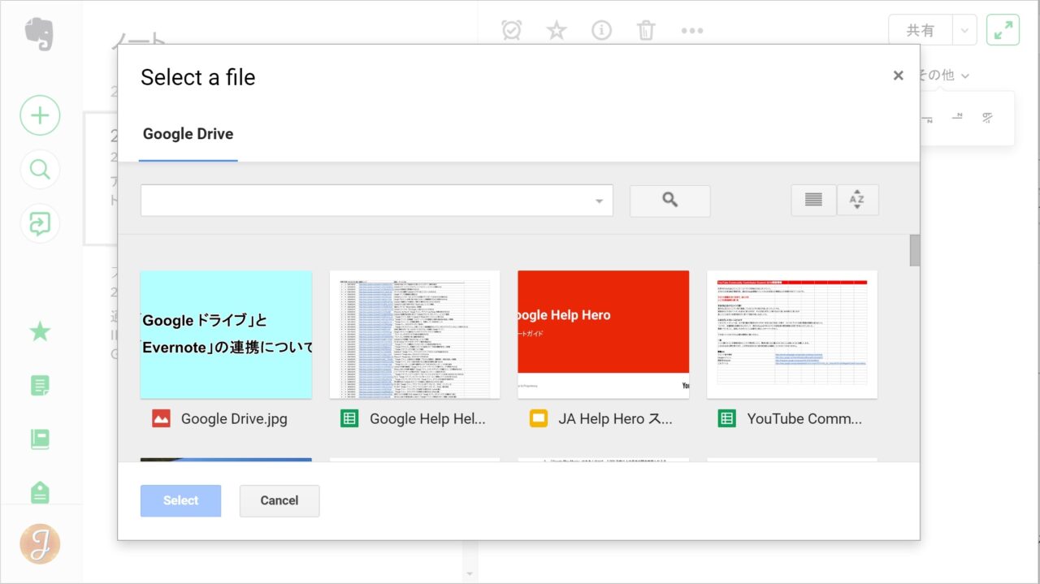The image size is (1040, 584).
Task: Select the JA Help Hero slides thumbnail
Action: [603, 335]
